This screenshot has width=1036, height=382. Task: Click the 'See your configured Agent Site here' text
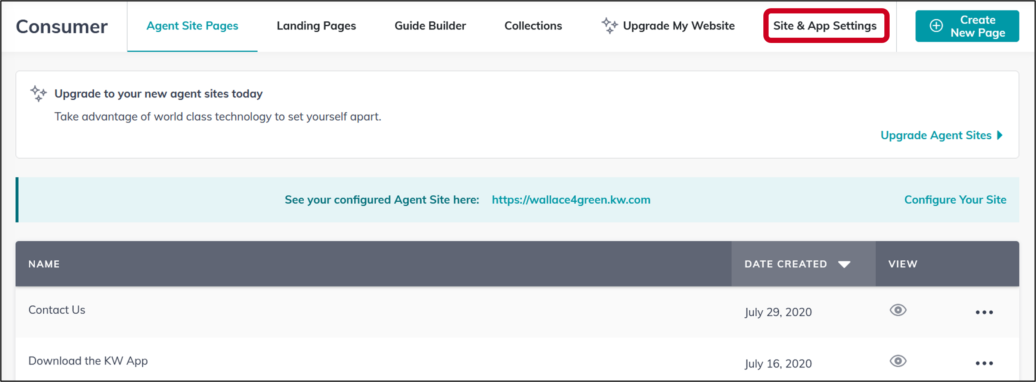click(x=382, y=199)
